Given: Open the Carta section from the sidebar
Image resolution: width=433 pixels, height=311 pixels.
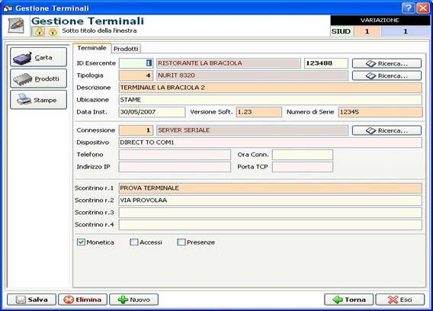Looking at the screenshot, I should tap(39, 57).
